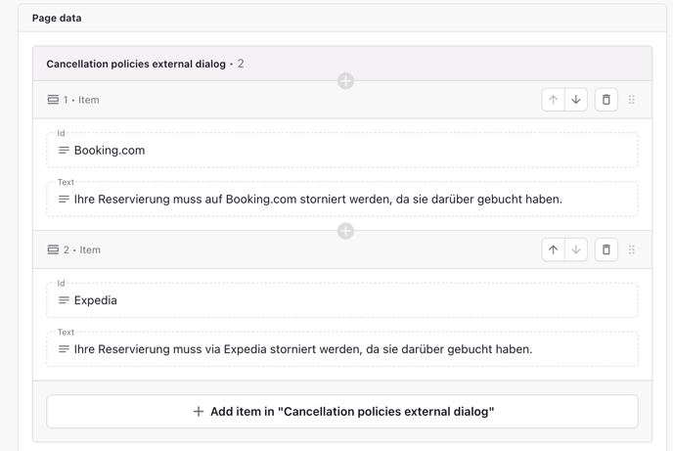673x451 pixels.
Task: Move Item 2 up with arrow button
Action: pyautogui.click(x=554, y=249)
